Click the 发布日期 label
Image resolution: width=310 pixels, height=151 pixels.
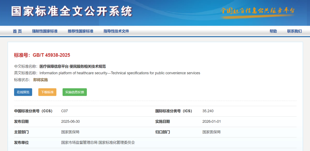pos(21,122)
